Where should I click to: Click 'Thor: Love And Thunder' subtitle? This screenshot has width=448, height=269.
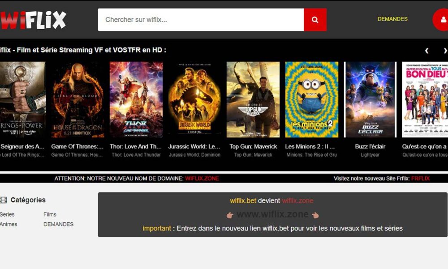[x=136, y=155]
